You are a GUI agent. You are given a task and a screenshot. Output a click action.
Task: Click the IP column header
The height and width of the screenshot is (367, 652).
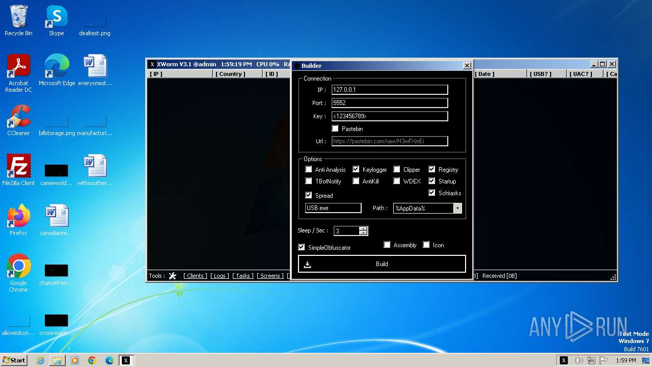(x=180, y=74)
